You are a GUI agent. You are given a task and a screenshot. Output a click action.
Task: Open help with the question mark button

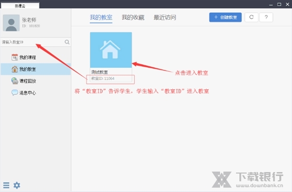[266, 17]
